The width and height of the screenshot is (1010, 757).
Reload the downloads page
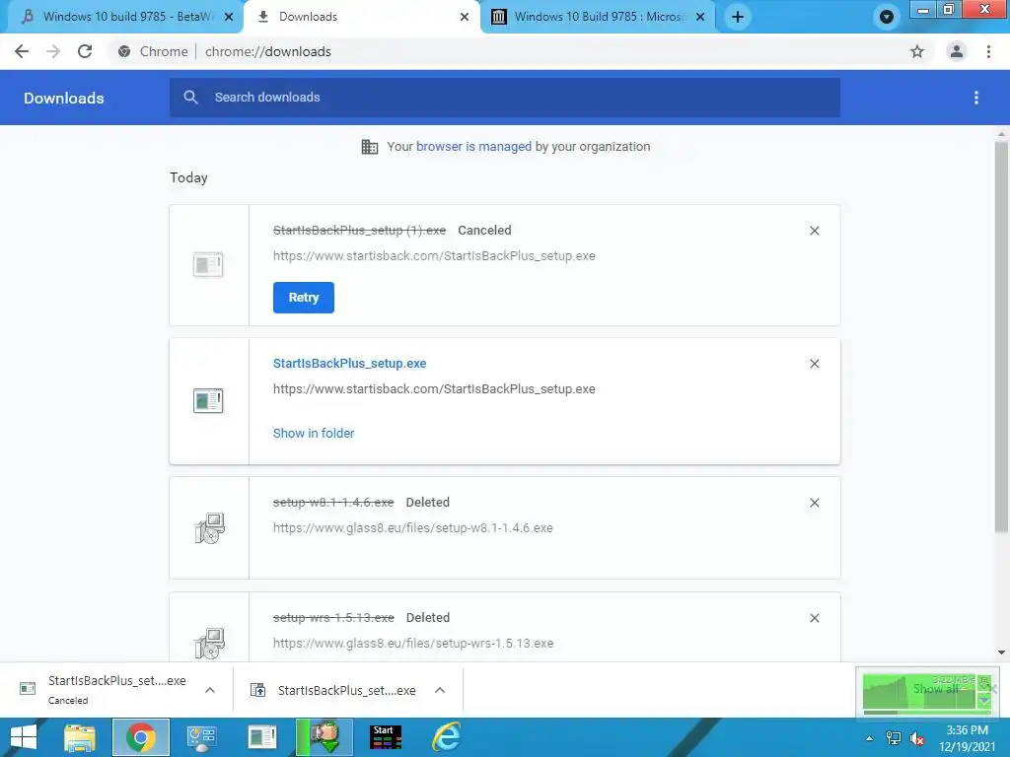(x=85, y=51)
